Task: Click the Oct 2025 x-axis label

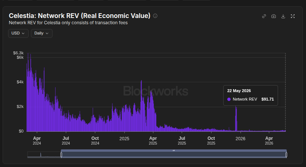Action: (x=211, y=141)
